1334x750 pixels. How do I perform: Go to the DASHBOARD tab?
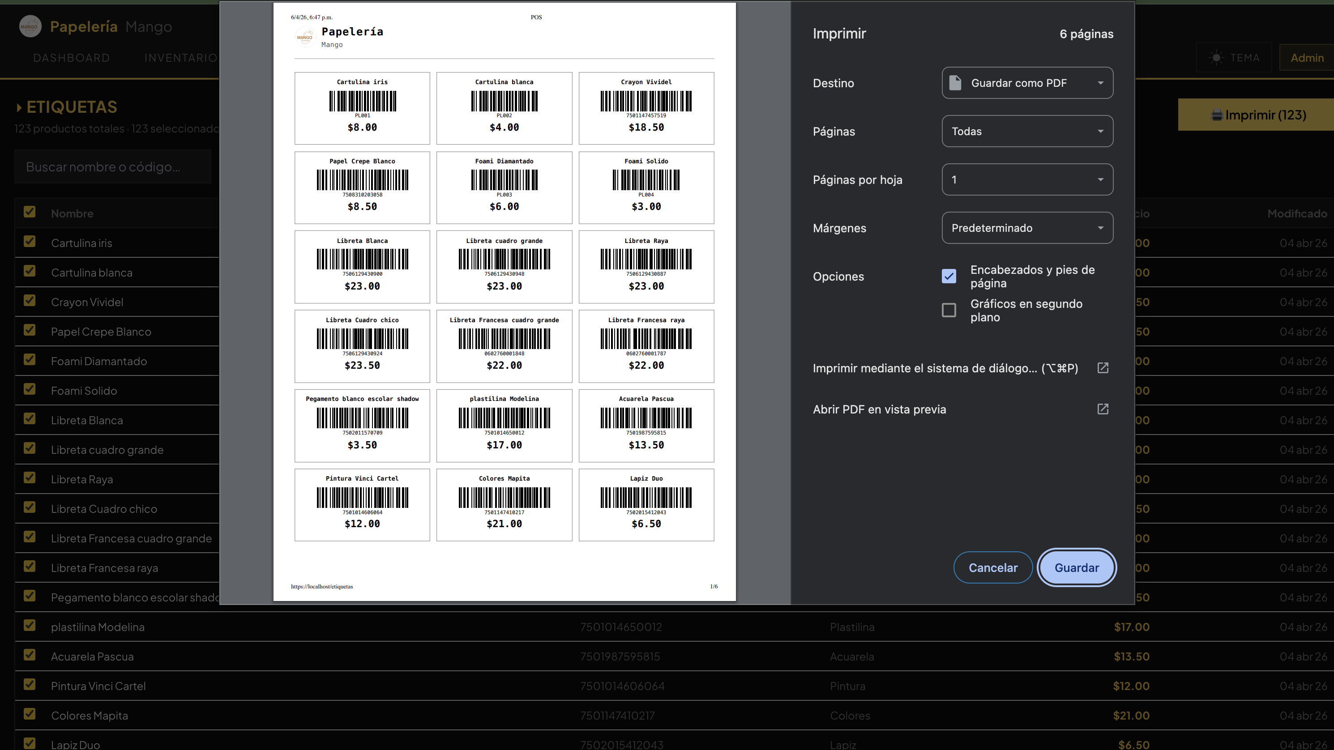click(x=72, y=58)
